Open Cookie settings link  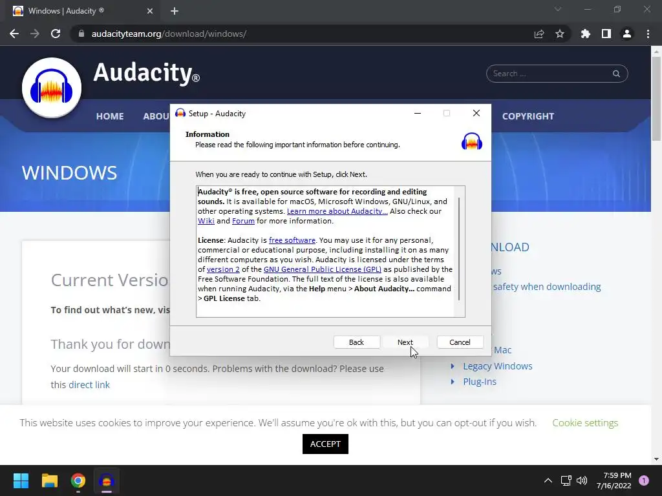pos(585,423)
